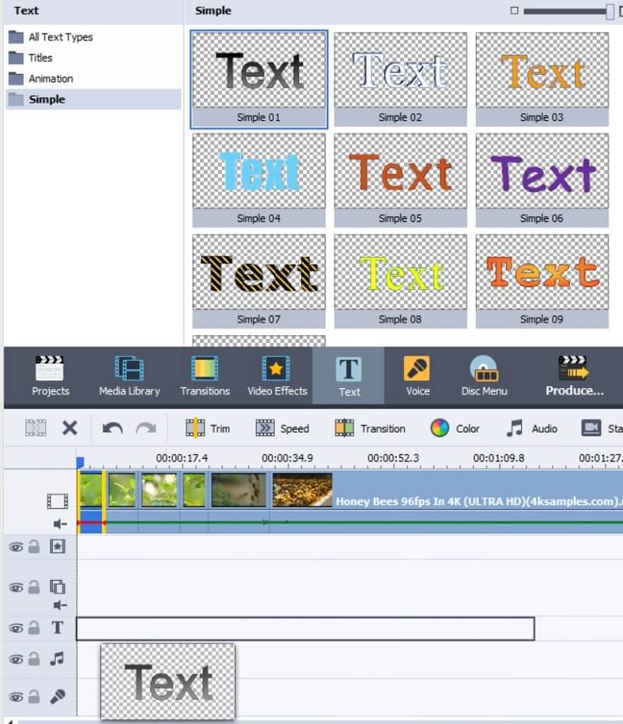Viewport: 623px width, 724px height.
Task: Click the Produce... button
Action: pyautogui.click(x=574, y=376)
